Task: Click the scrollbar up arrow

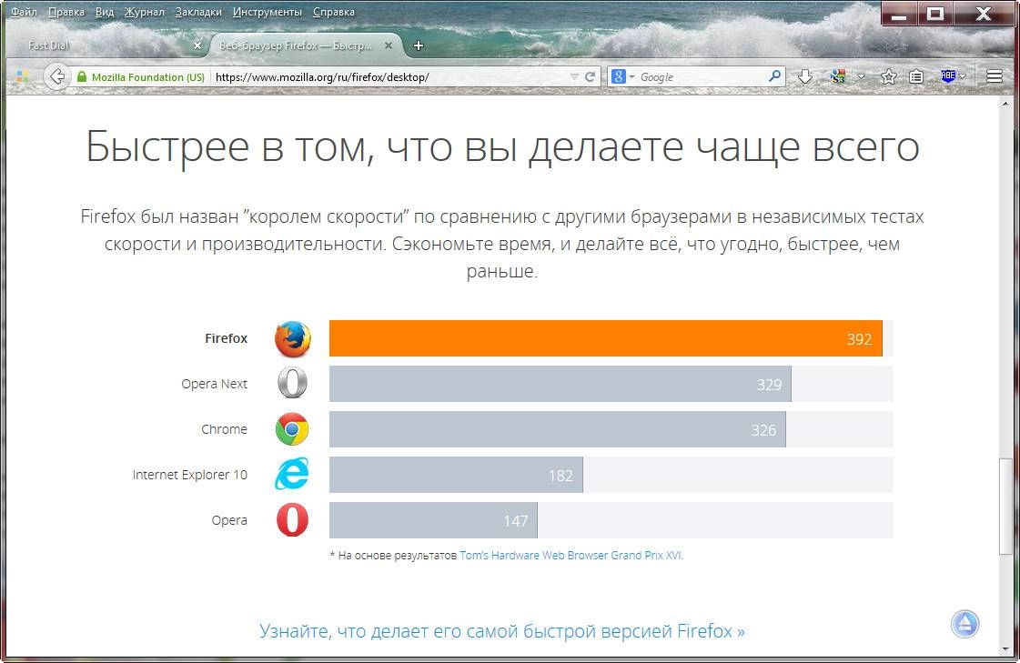Action: pos(1005,104)
